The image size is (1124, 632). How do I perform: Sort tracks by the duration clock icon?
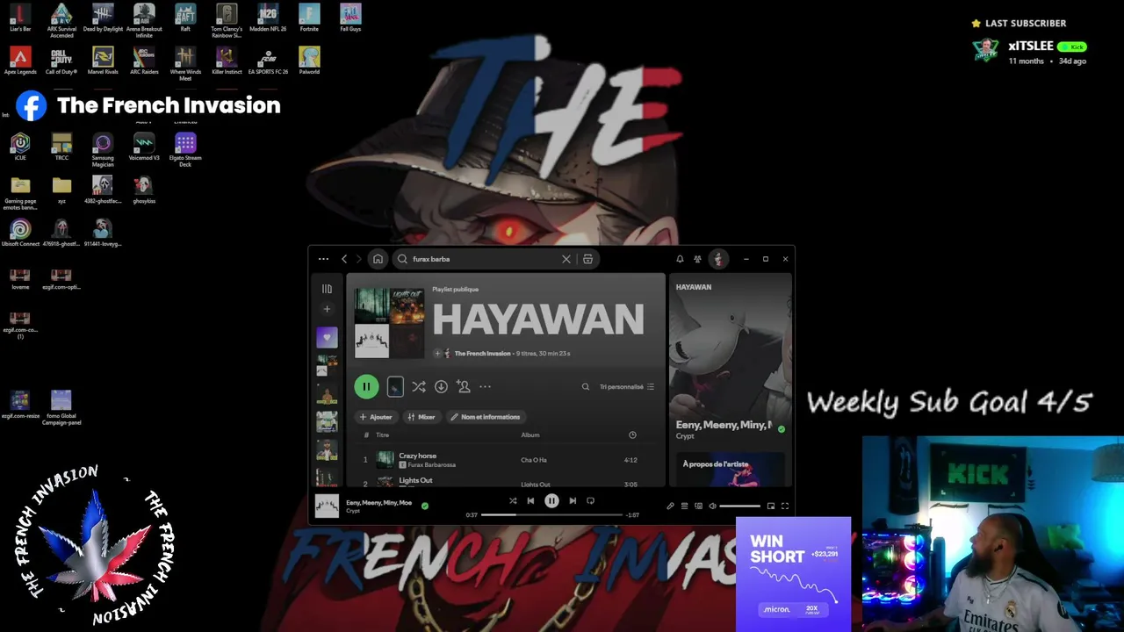pos(632,434)
